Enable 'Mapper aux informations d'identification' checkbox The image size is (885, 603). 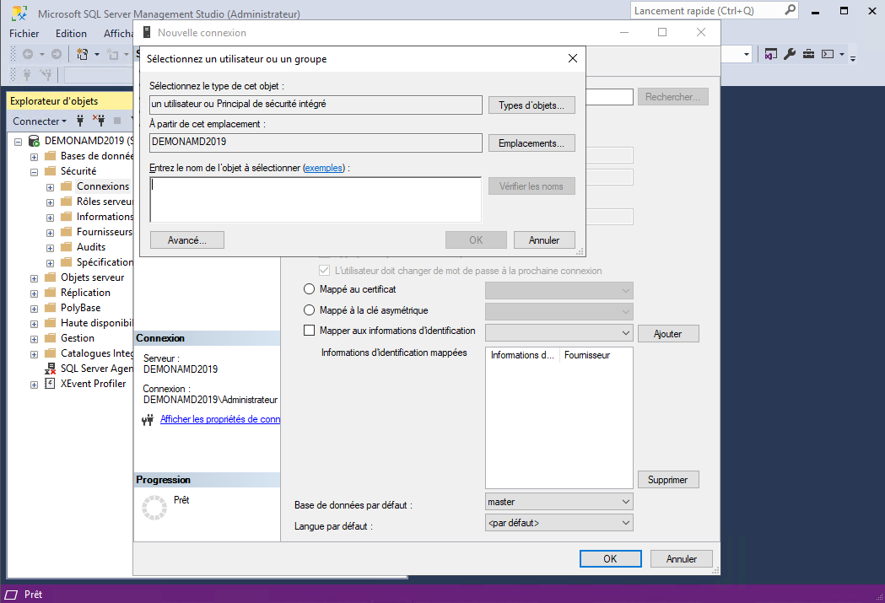click(x=309, y=331)
